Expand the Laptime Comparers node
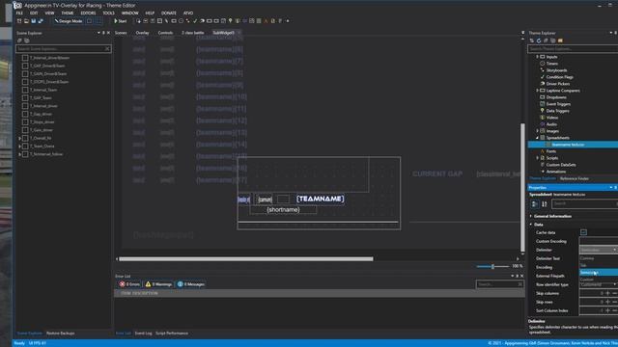The height and width of the screenshot is (347, 618). click(x=537, y=91)
